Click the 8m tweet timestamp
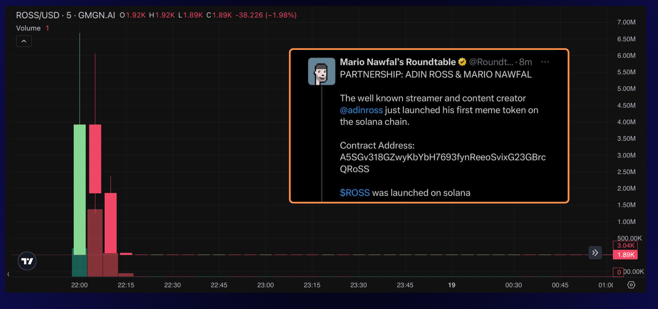 coord(526,62)
